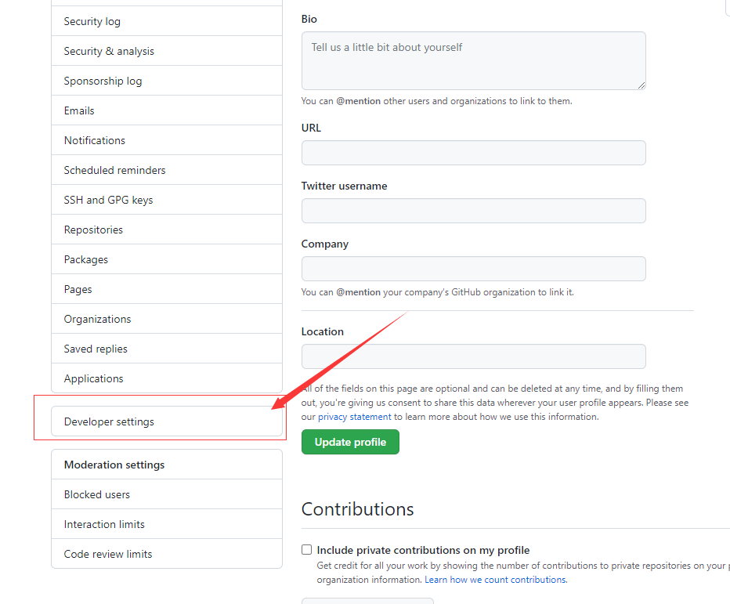
Task: Open the Security log settings page
Action: (x=92, y=21)
